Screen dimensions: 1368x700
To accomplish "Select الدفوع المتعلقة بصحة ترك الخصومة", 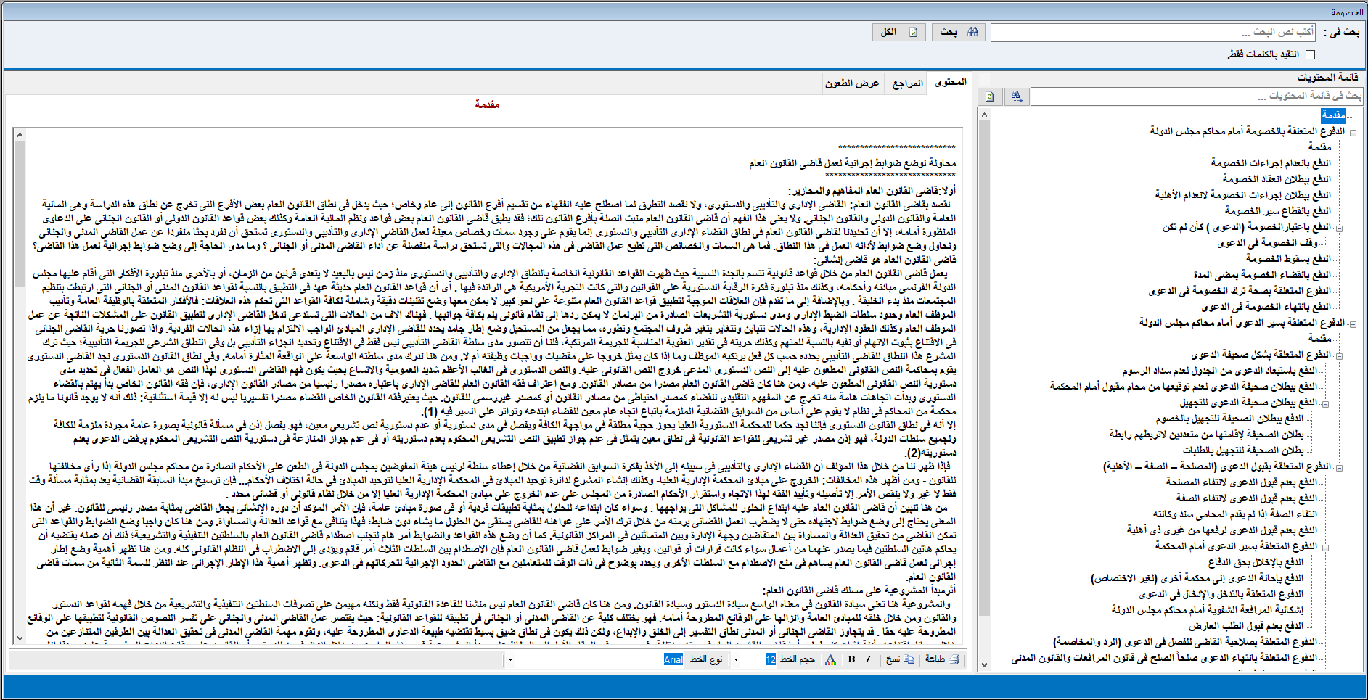I will click(x=1240, y=290).
